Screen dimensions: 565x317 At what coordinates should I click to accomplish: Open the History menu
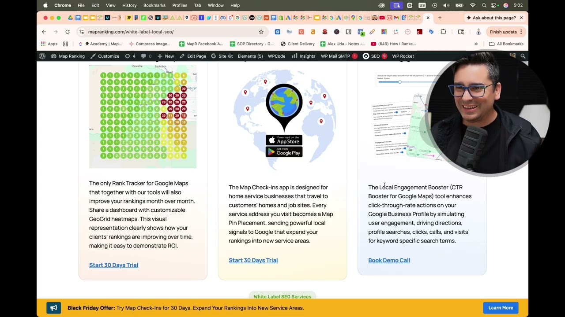(x=129, y=5)
